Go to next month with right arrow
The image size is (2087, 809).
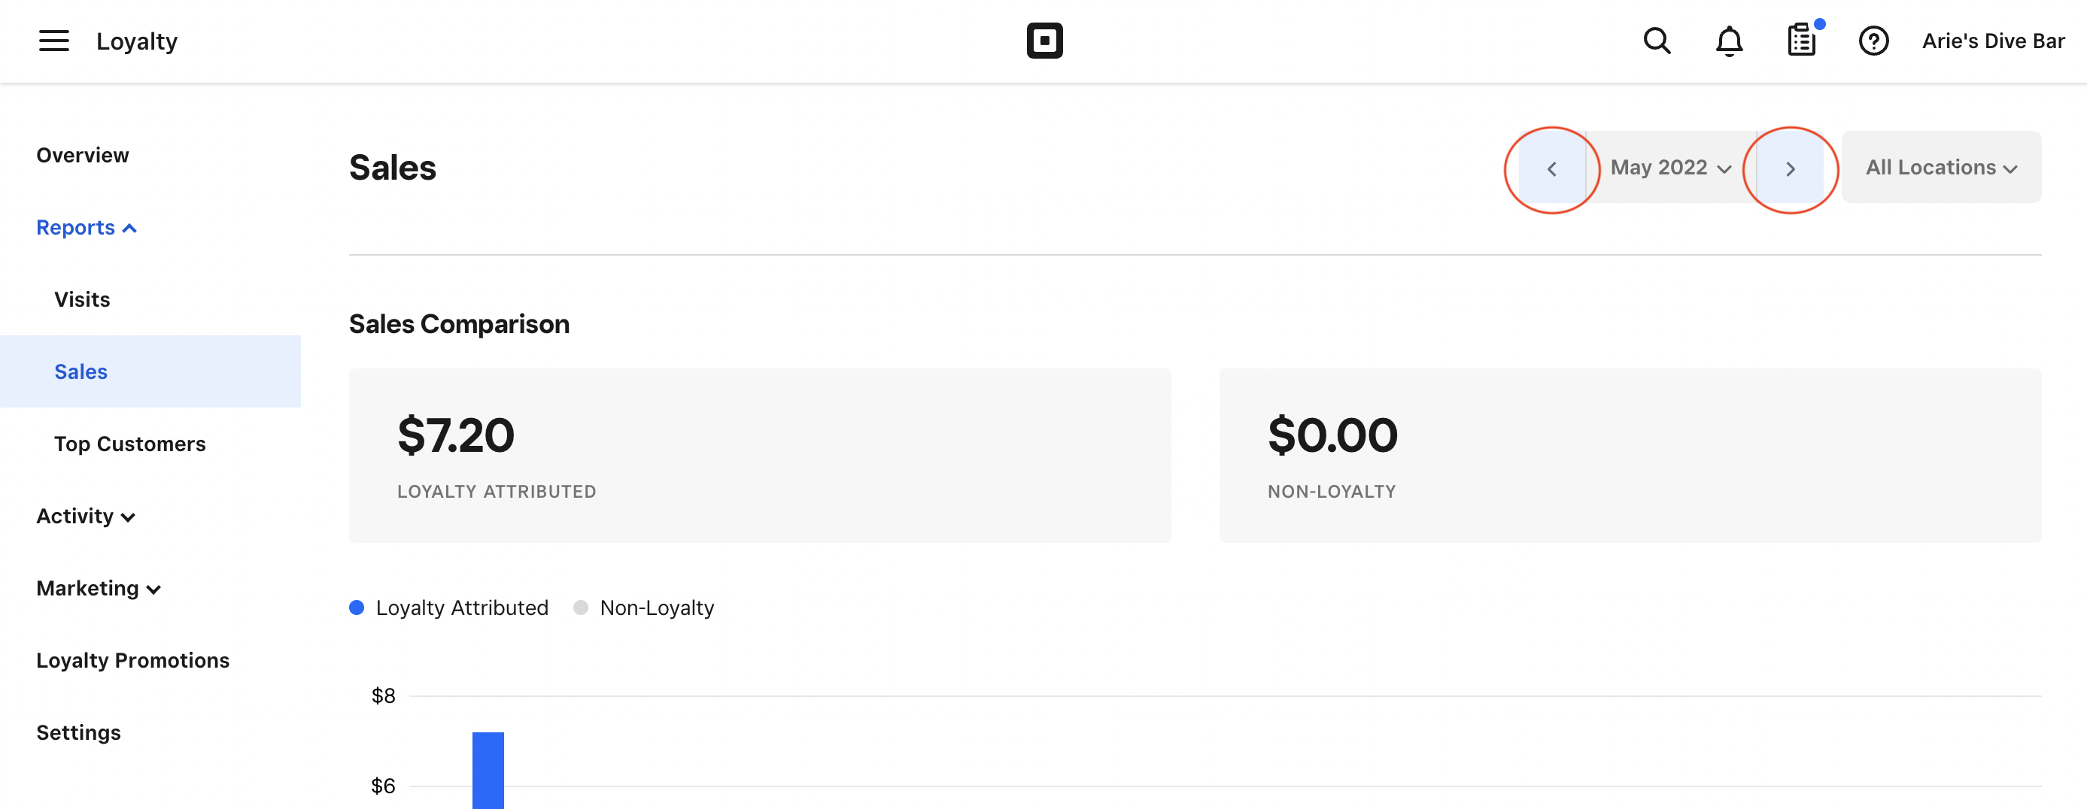pyautogui.click(x=1791, y=168)
